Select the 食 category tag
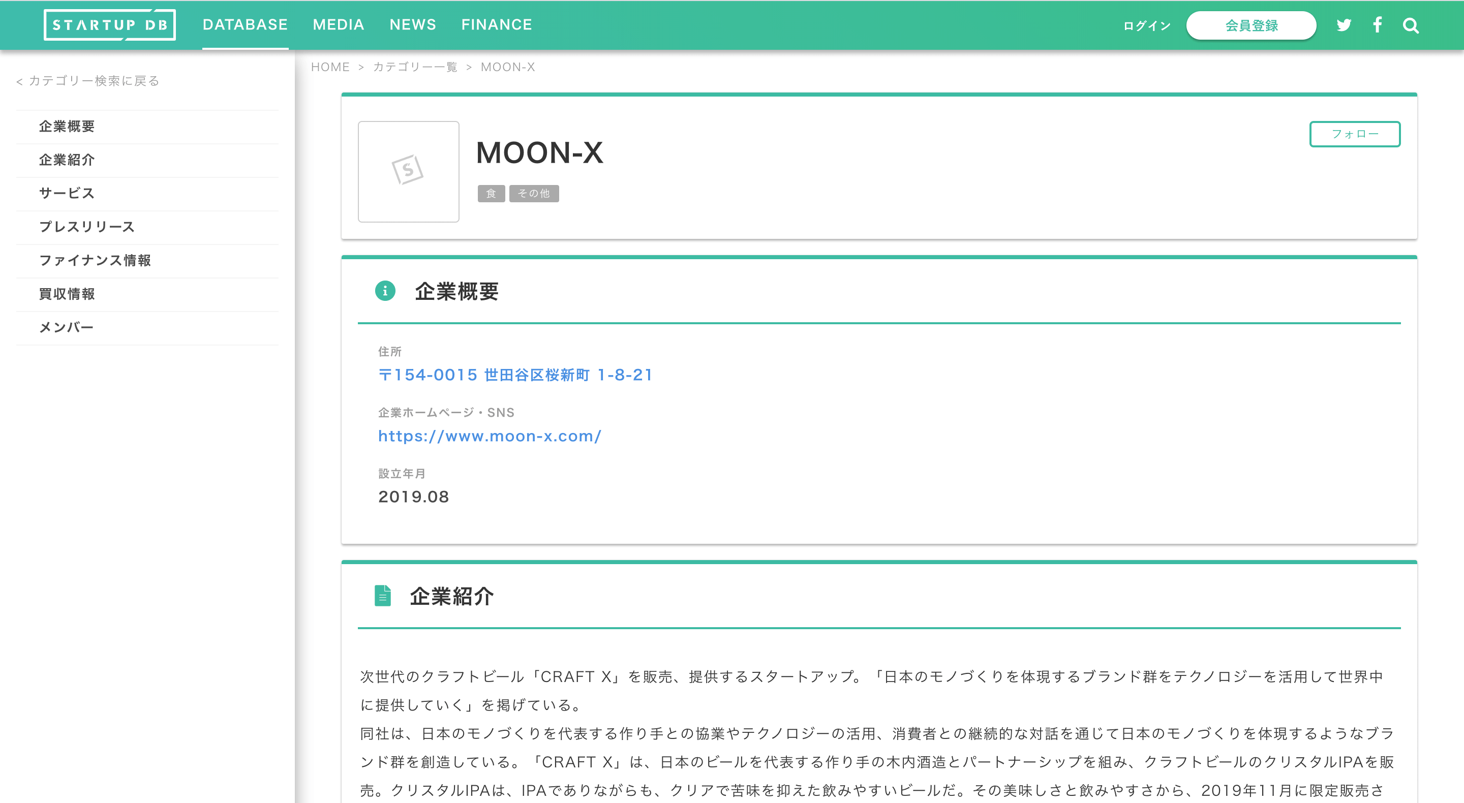The width and height of the screenshot is (1464, 803). [x=491, y=193]
